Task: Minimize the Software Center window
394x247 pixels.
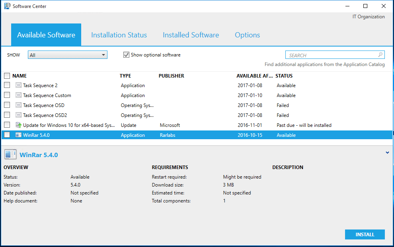Action: click(347, 6)
